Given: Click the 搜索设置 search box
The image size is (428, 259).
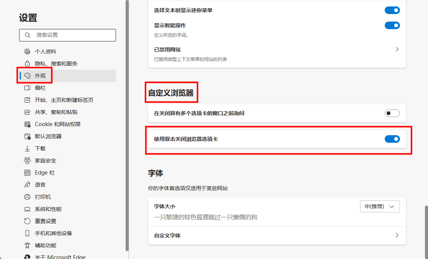Looking at the screenshot, I should [68, 35].
